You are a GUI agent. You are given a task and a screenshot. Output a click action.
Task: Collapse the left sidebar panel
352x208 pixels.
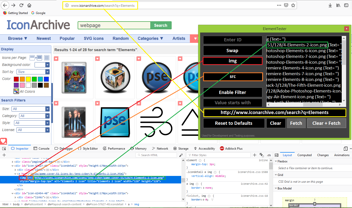pos(52,102)
